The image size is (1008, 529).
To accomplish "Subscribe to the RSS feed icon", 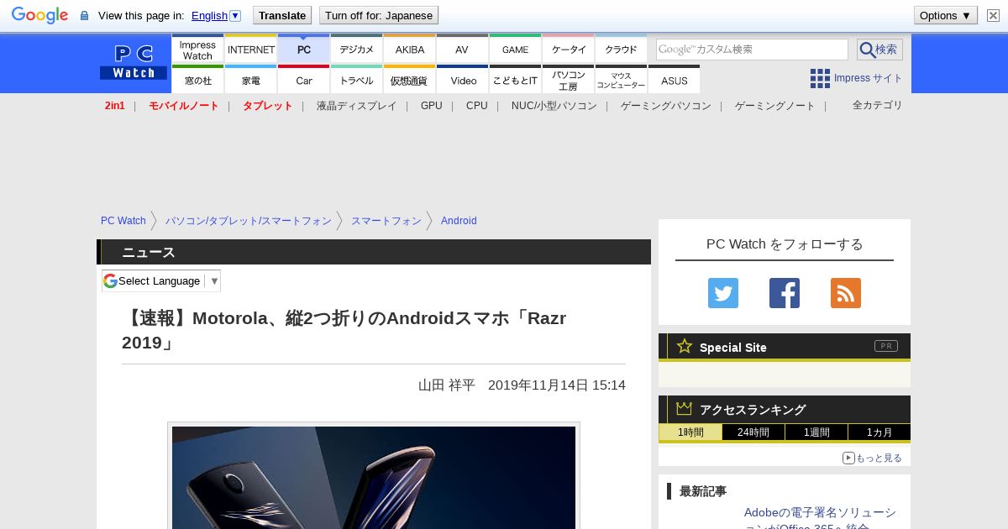I will click(846, 293).
